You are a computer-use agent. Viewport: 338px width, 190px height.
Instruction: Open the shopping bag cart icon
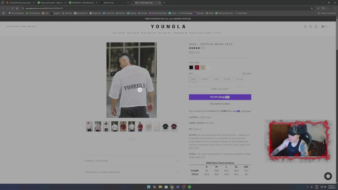pos(316,26)
